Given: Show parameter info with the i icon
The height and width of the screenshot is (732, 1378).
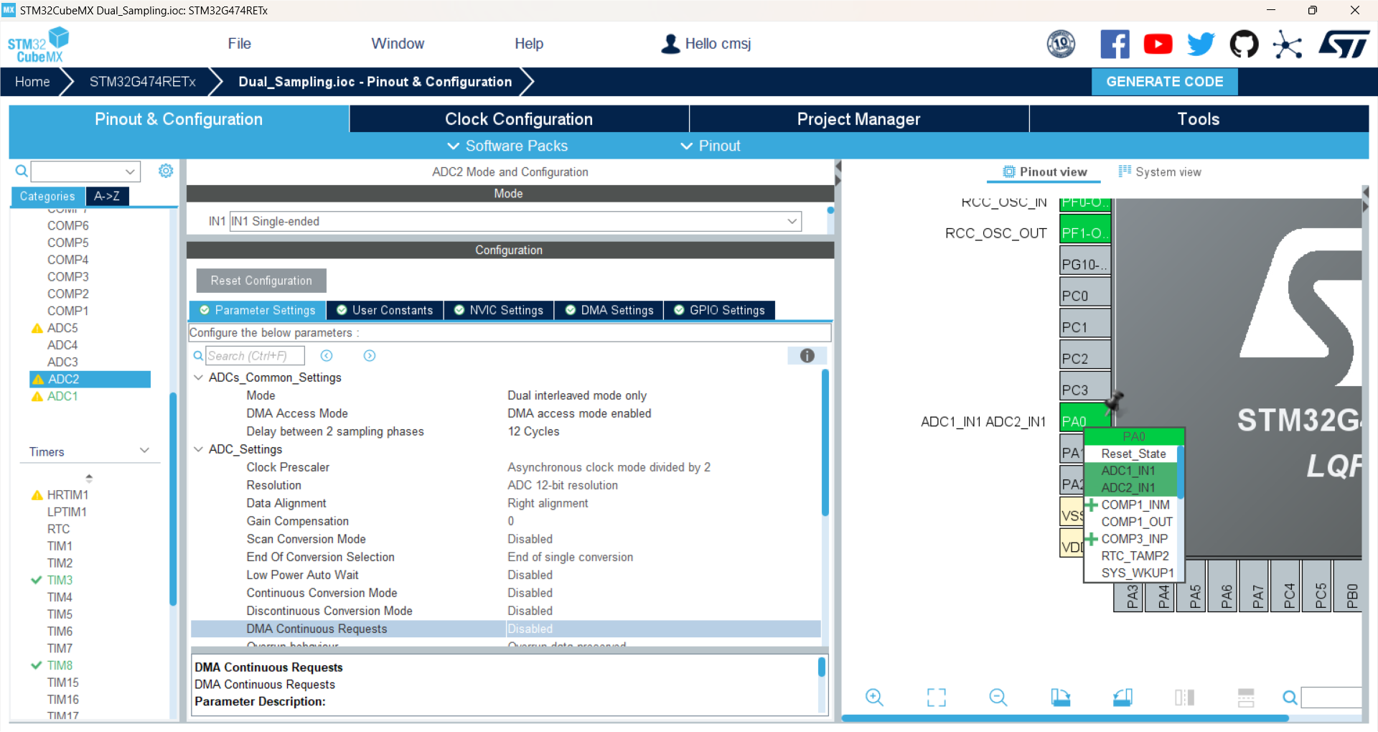Looking at the screenshot, I should point(807,356).
